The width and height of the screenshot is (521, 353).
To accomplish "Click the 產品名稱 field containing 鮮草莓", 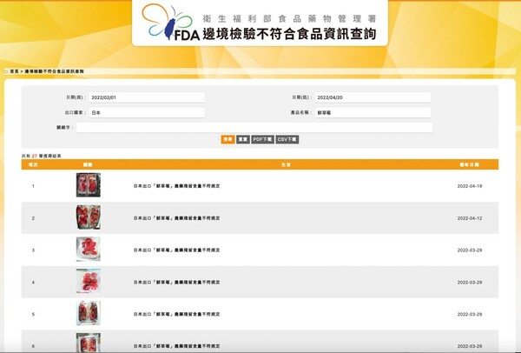I will [x=373, y=112].
